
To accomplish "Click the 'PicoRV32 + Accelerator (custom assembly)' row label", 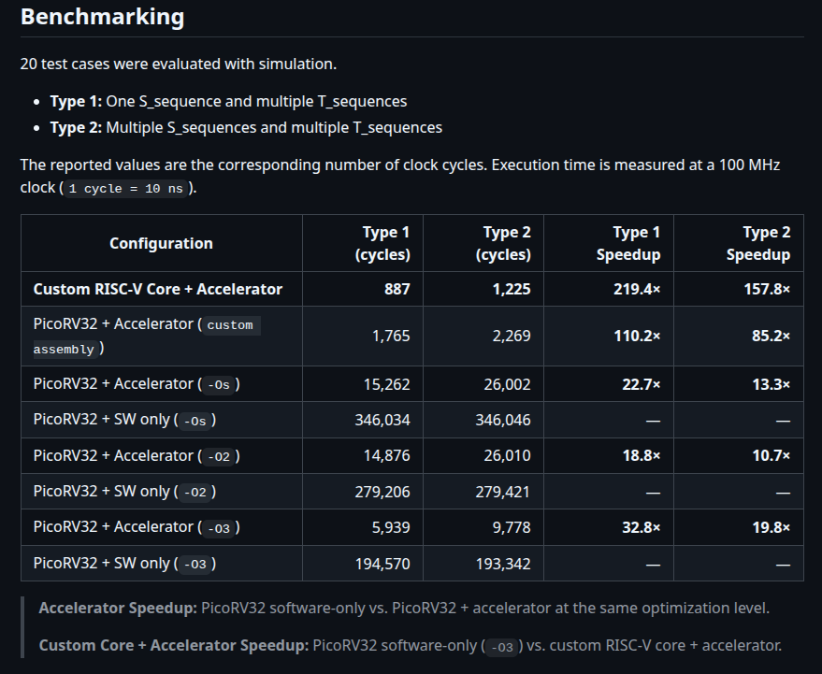I will tap(147, 336).
